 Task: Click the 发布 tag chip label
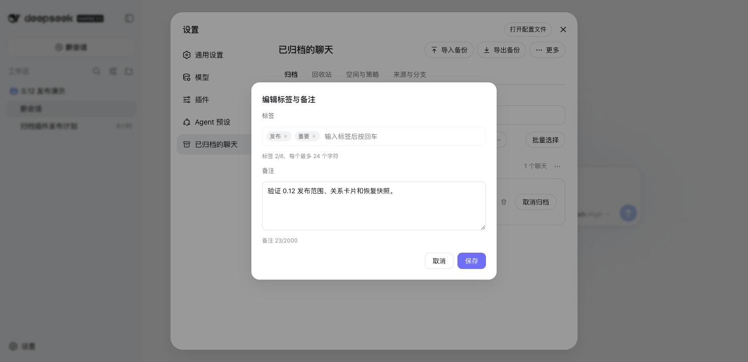click(275, 136)
